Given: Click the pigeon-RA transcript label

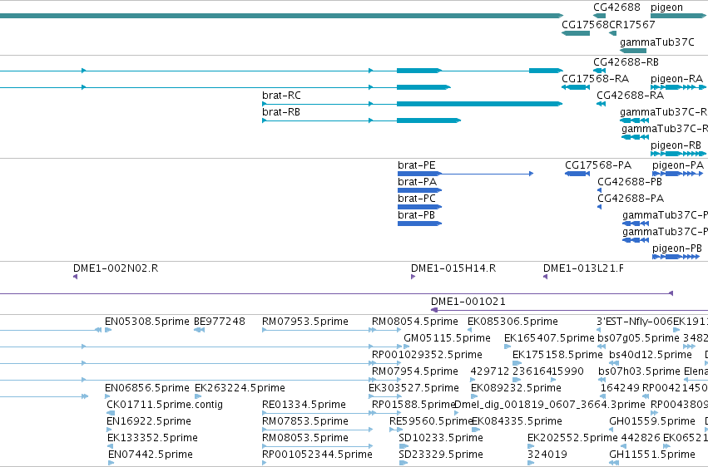Looking at the screenshot, I should click(676, 79).
